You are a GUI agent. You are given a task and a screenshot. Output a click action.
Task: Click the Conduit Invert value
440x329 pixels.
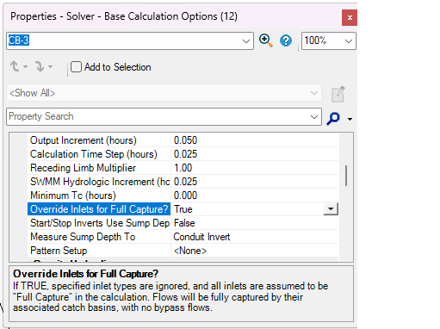(201, 237)
